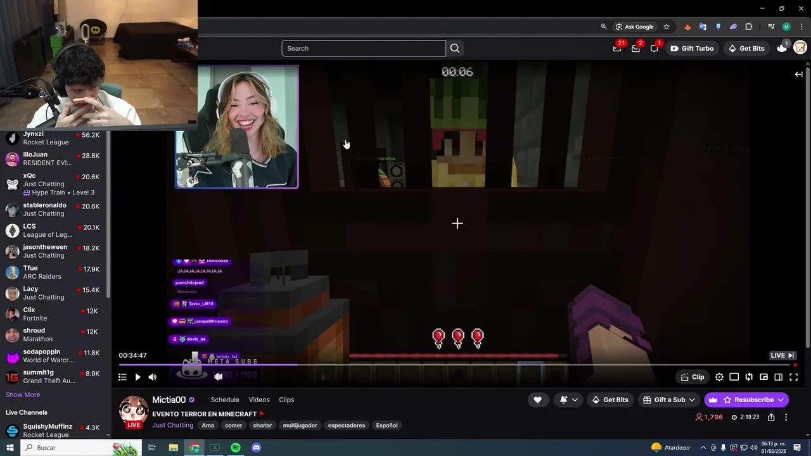Open the channel points cloud icon
The width and height of the screenshot is (811, 456).
782,47
